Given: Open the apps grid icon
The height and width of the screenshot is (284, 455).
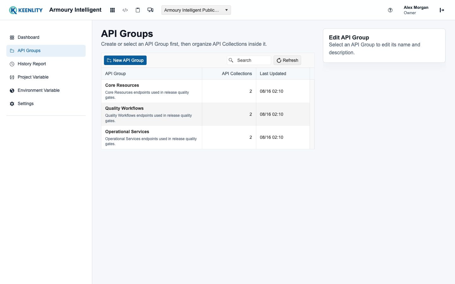Looking at the screenshot, I should (112, 10).
